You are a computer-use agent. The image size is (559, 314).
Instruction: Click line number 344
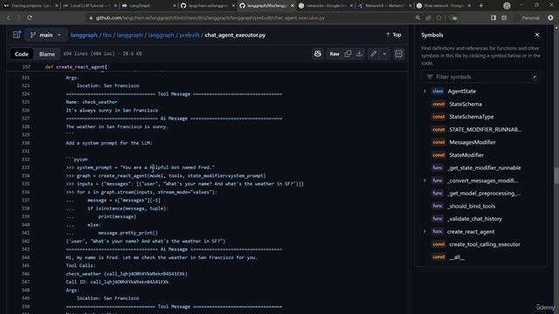[x=26, y=257]
